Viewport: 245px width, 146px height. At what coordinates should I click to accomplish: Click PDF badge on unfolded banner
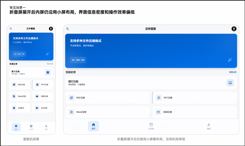pyautogui.click(x=83, y=60)
